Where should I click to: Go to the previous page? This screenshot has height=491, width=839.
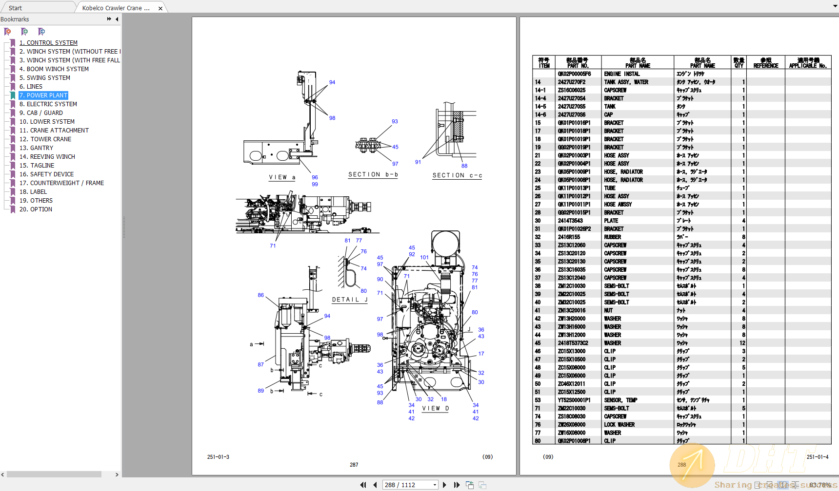click(x=375, y=485)
